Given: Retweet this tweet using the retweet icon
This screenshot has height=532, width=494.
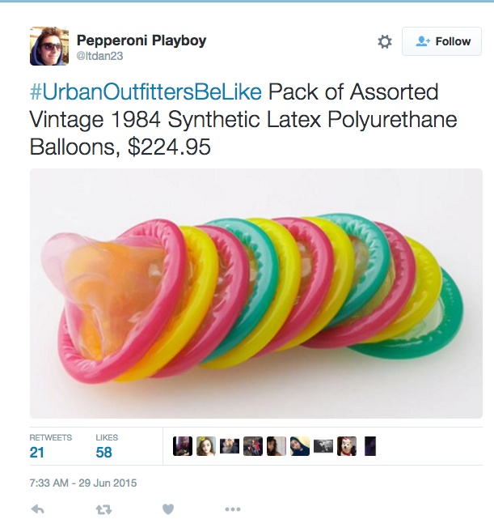Looking at the screenshot, I should pyautogui.click(x=103, y=509).
